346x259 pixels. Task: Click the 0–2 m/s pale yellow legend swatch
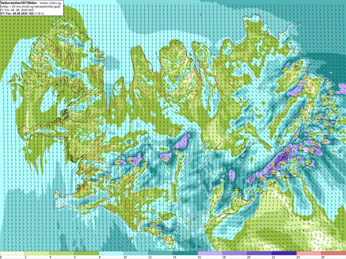[x=12, y=253]
